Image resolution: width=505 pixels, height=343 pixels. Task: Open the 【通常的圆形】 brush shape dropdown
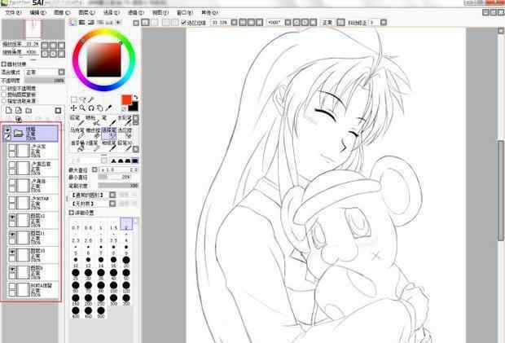[112, 195]
